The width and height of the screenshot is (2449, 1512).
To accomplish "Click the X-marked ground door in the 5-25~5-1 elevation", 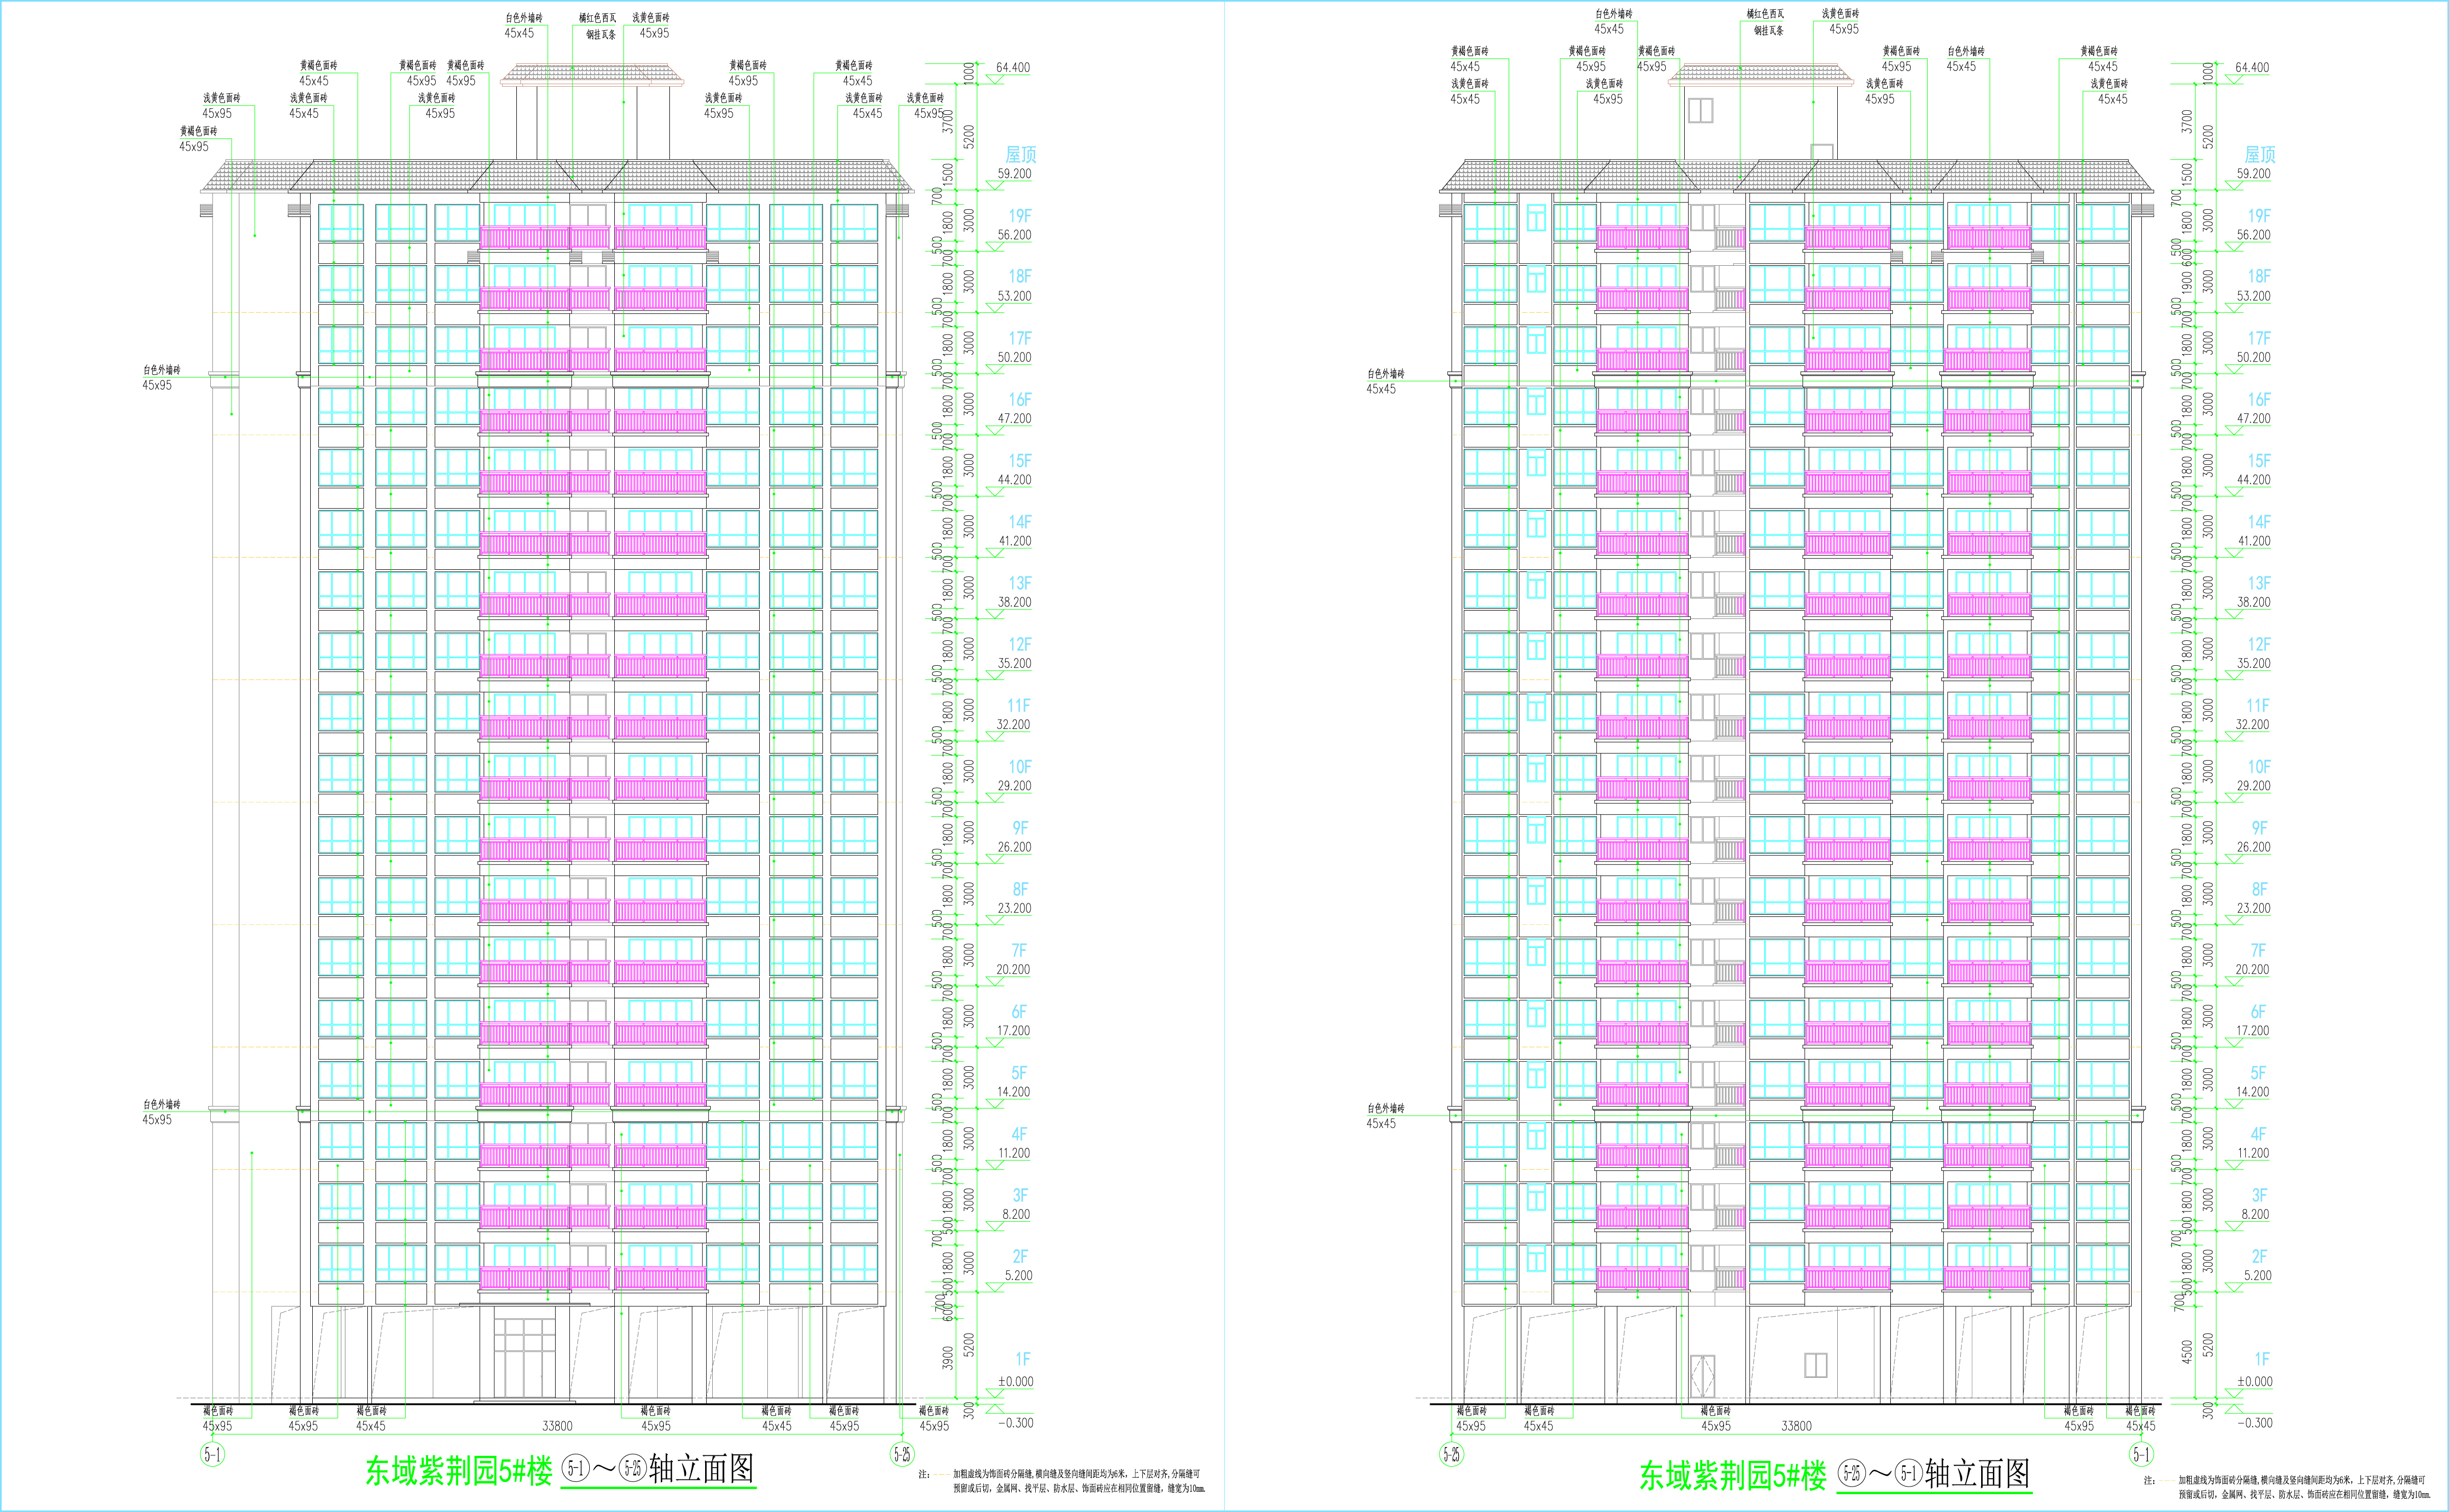I will coord(1702,1376).
